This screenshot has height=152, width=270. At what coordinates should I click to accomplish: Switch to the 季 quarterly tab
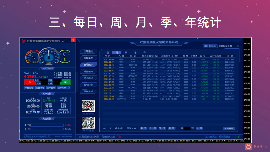[x=135, y=53]
